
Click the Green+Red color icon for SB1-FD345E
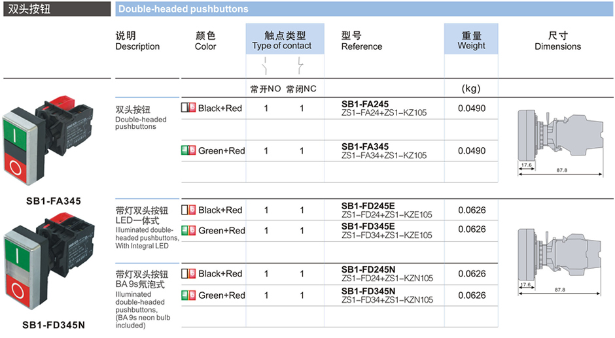pyautogui.click(x=188, y=230)
